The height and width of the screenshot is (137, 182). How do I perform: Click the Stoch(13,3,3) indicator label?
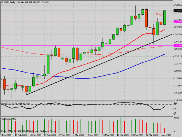16,103
